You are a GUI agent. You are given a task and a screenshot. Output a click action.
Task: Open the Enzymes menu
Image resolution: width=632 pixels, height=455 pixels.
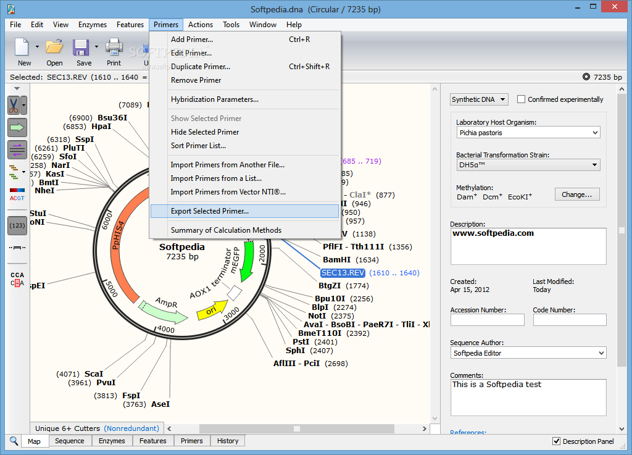pos(93,25)
